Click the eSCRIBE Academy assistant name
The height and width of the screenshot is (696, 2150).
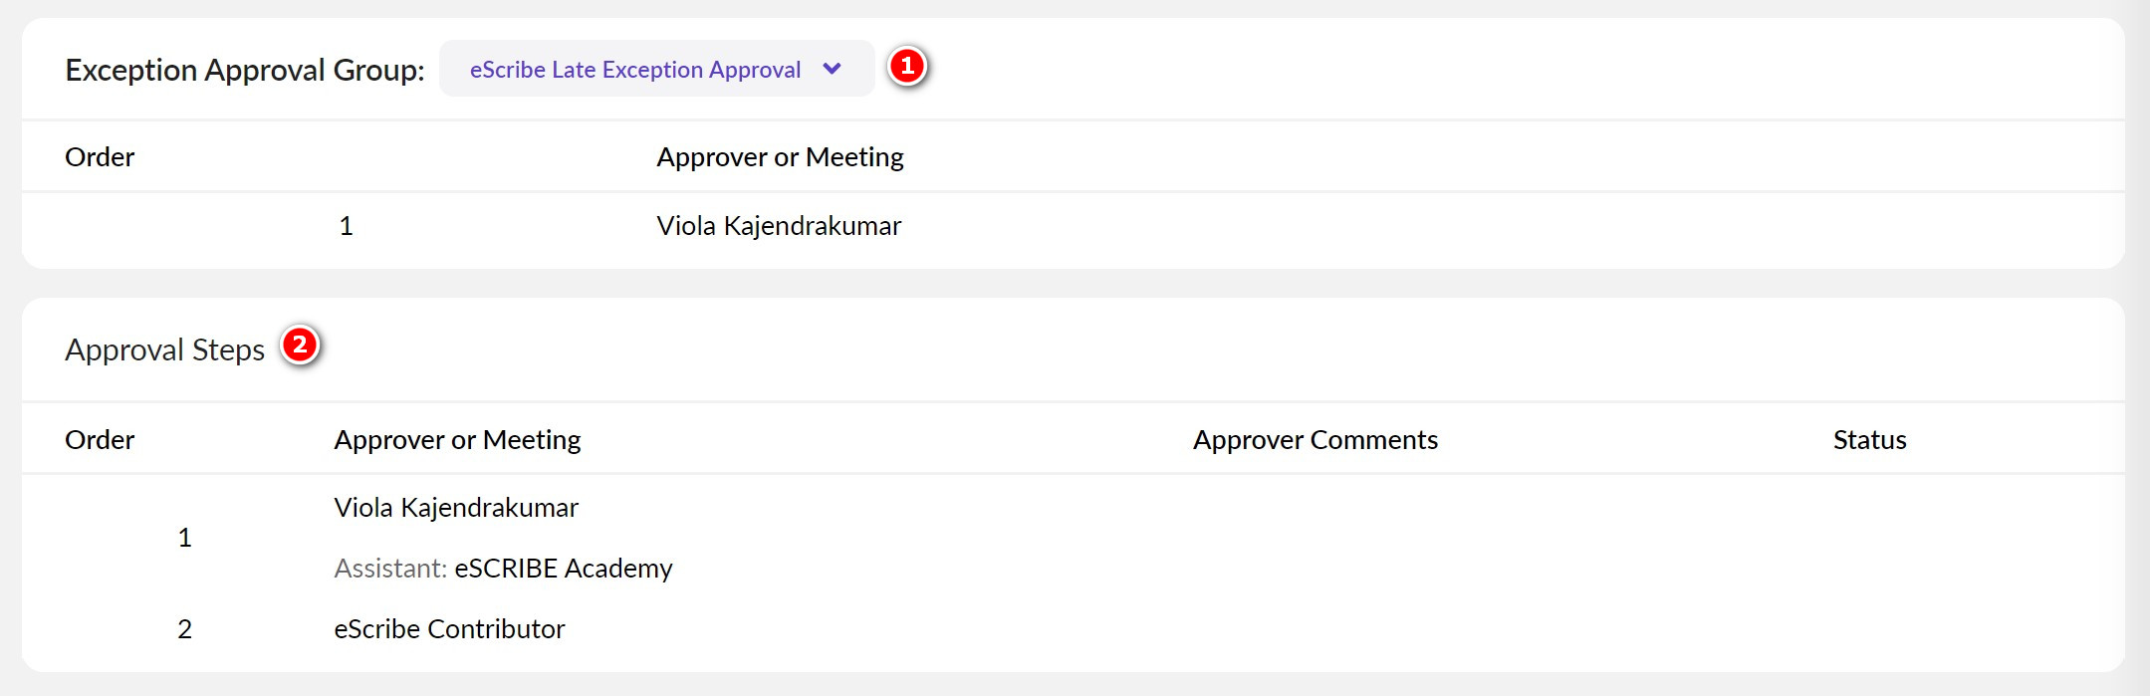(x=564, y=569)
